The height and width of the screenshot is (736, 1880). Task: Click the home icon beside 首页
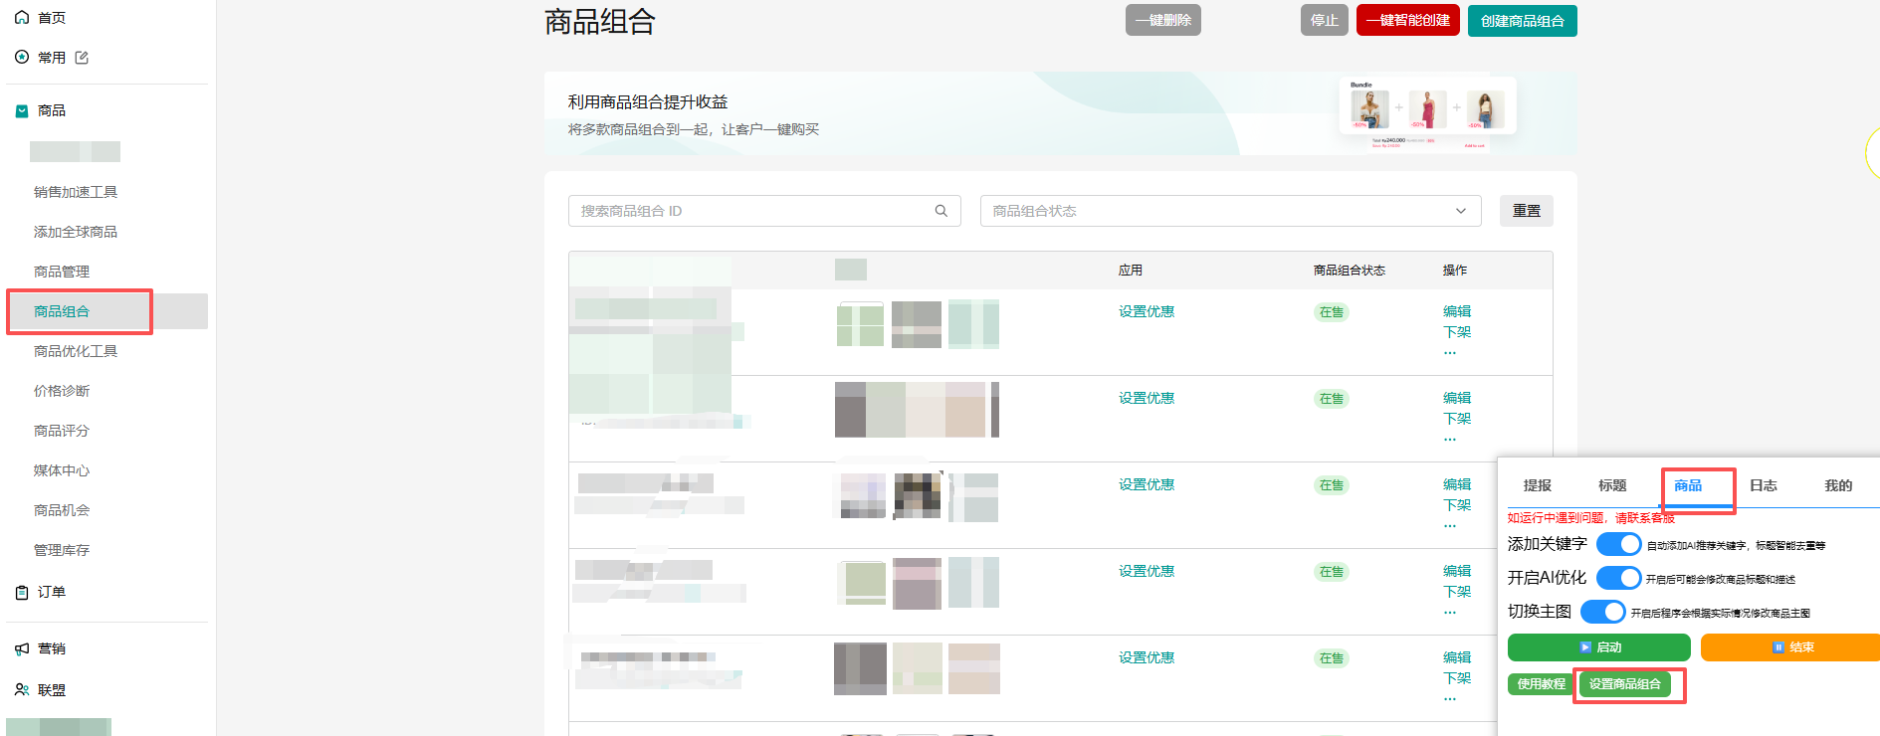tap(22, 18)
